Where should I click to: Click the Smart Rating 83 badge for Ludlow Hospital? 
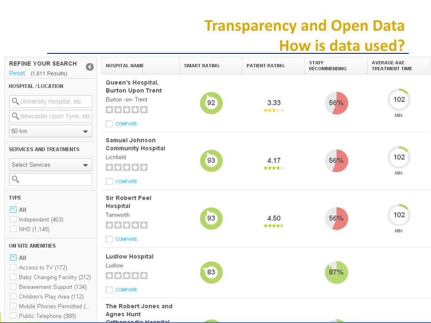coord(211,272)
